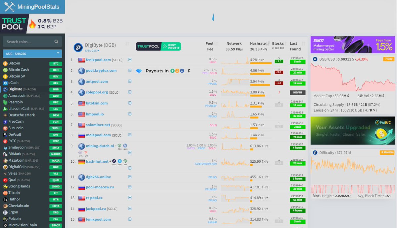Click the ViaBTC Your Assets Upgraded ad
Image resolution: width=397 pixels, height=228 pixels.
pyautogui.click(x=353, y=131)
